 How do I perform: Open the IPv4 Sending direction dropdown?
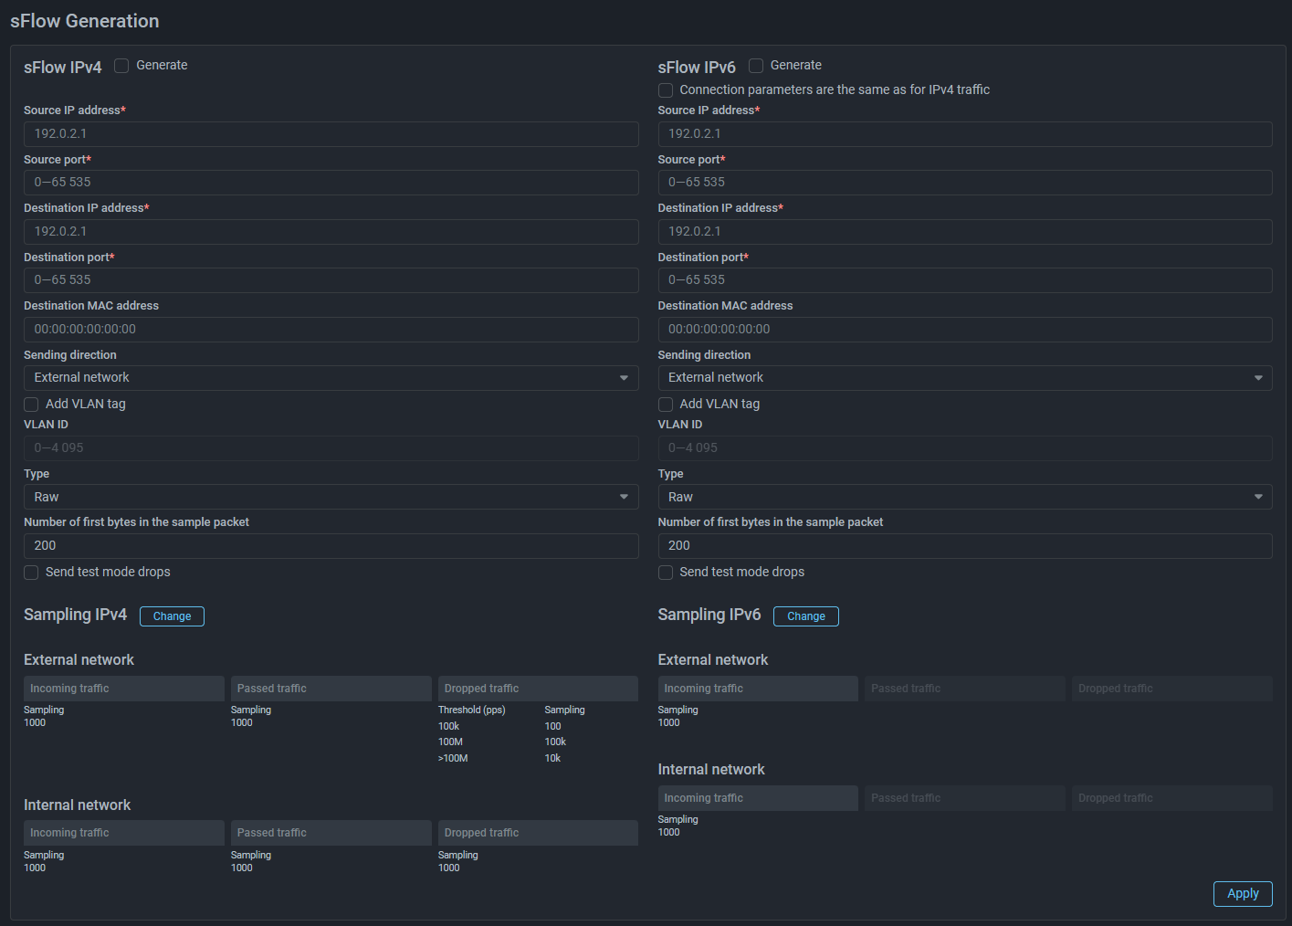click(x=331, y=378)
